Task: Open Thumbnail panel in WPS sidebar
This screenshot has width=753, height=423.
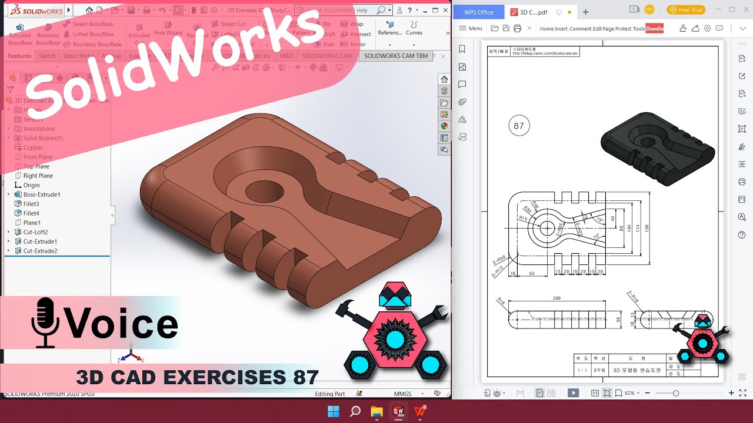Action: [x=462, y=67]
